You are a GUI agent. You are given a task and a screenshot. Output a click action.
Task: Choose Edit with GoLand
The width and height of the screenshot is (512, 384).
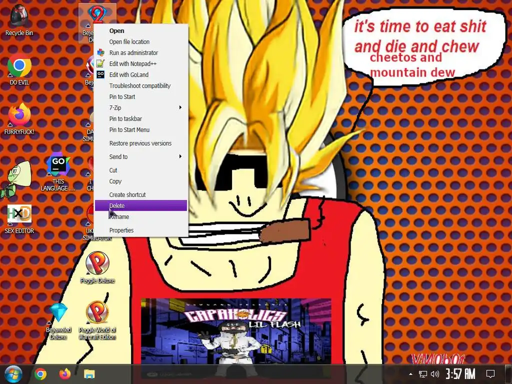pyautogui.click(x=140, y=75)
